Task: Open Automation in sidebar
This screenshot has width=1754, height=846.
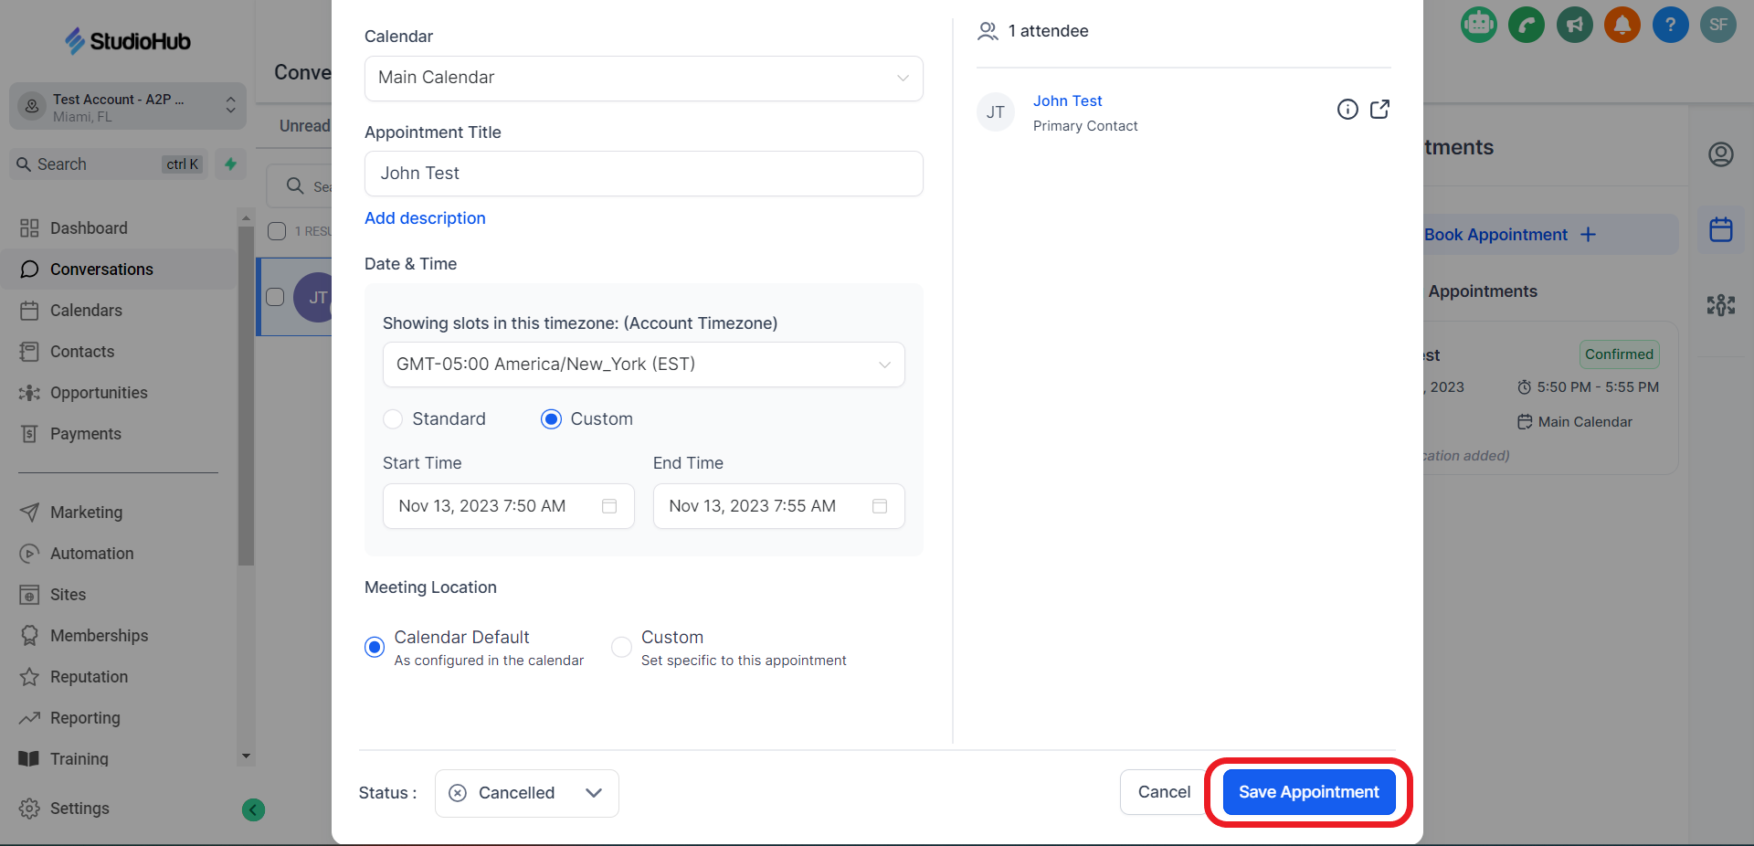Action: [91, 554]
